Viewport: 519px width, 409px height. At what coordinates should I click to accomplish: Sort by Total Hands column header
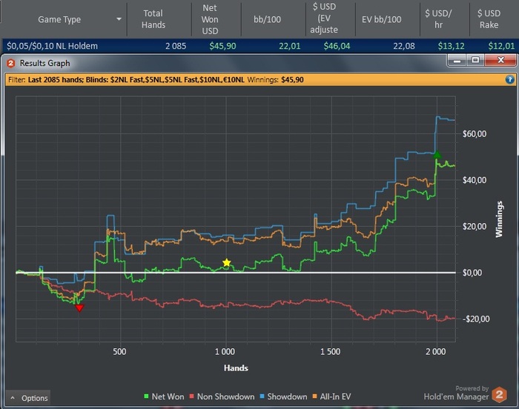pos(153,19)
